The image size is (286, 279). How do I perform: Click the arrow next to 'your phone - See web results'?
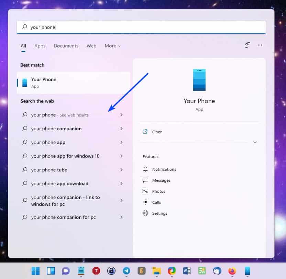point(121,115)
